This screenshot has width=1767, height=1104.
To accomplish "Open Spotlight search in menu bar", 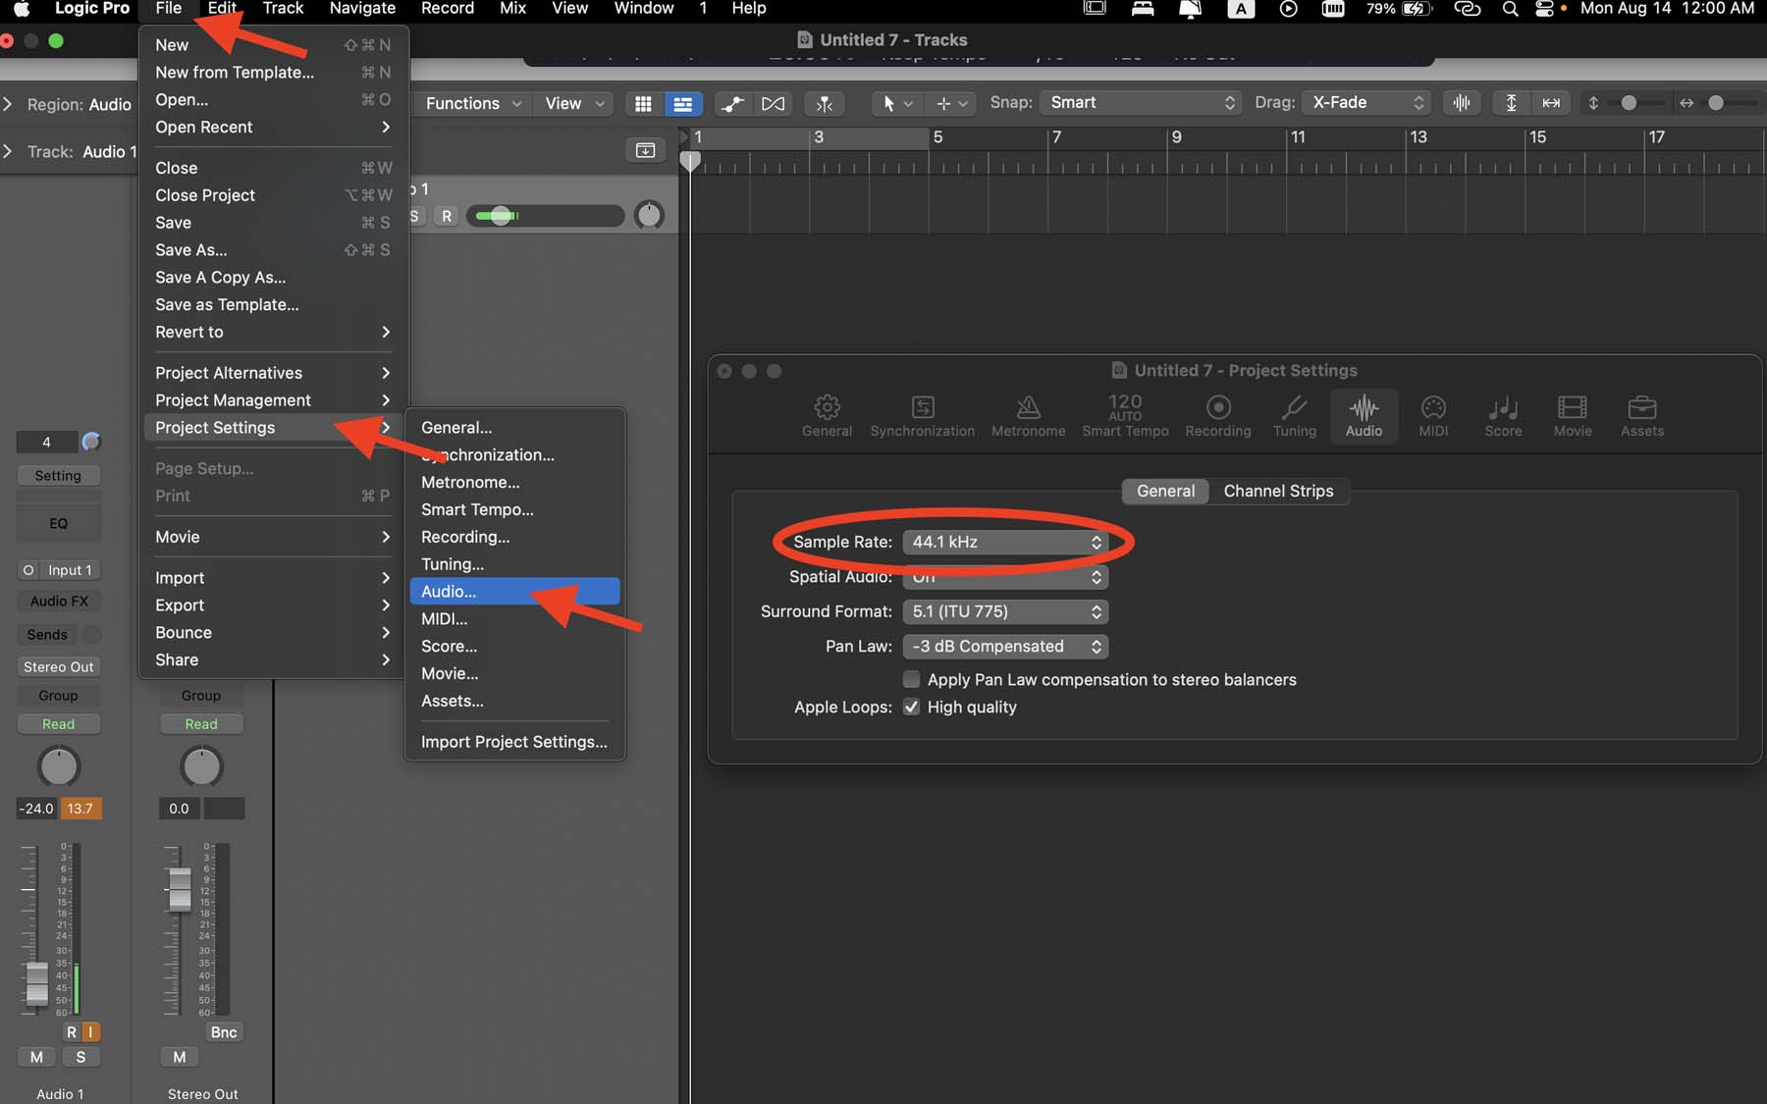I will click(1510, 9).
